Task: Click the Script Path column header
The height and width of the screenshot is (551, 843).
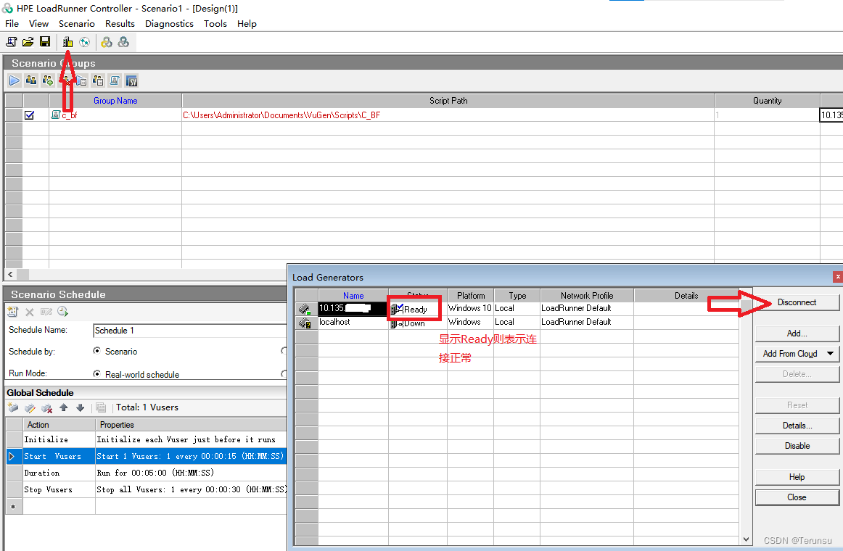Action: point(448,101)
